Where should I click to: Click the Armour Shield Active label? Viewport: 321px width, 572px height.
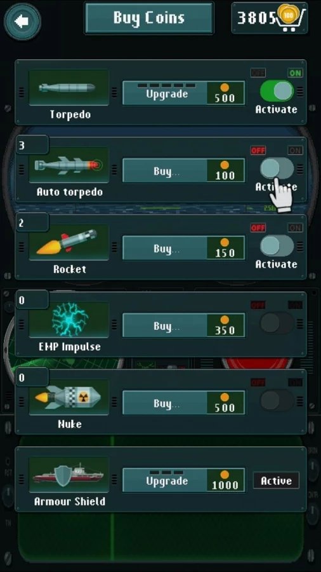[276, 480]
